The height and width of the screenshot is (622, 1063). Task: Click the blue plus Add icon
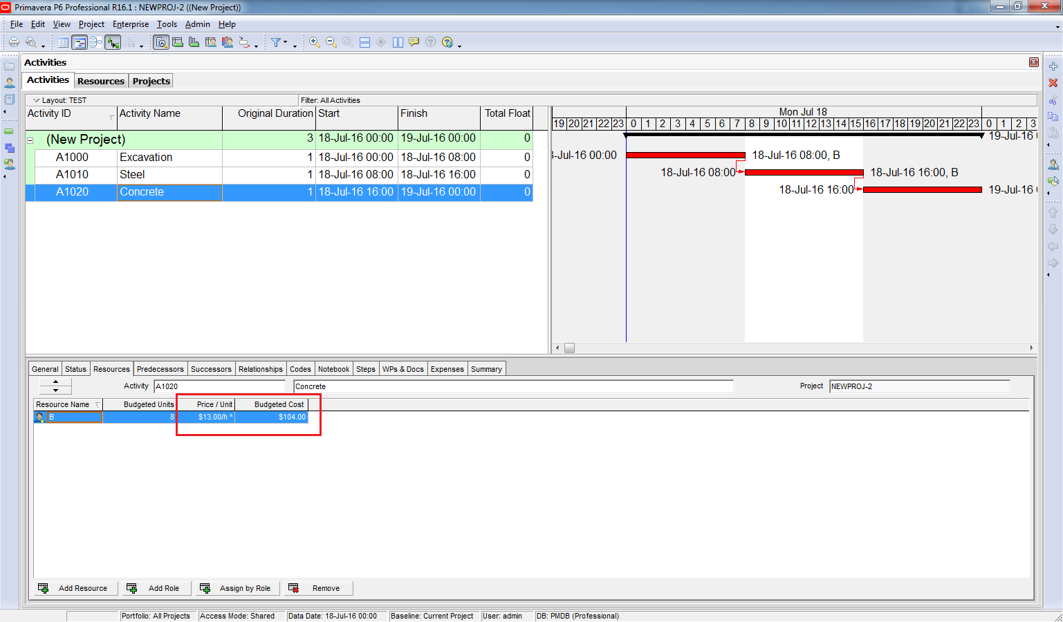pos(1053,66)
